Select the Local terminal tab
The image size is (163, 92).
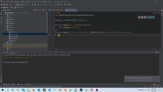click(x=12, y=52)
